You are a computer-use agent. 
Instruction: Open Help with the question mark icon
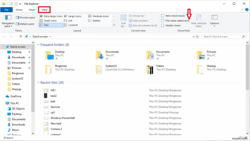pyautogui.click(x=247, y=10)
